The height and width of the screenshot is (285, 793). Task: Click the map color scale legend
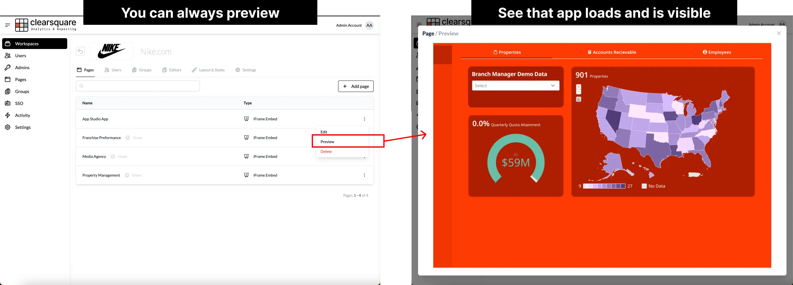pos(604,186)
